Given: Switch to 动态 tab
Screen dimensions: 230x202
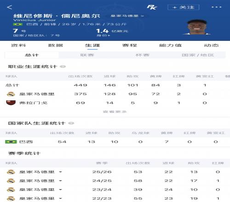Looking at the screenshot, I should pos(211,45).
